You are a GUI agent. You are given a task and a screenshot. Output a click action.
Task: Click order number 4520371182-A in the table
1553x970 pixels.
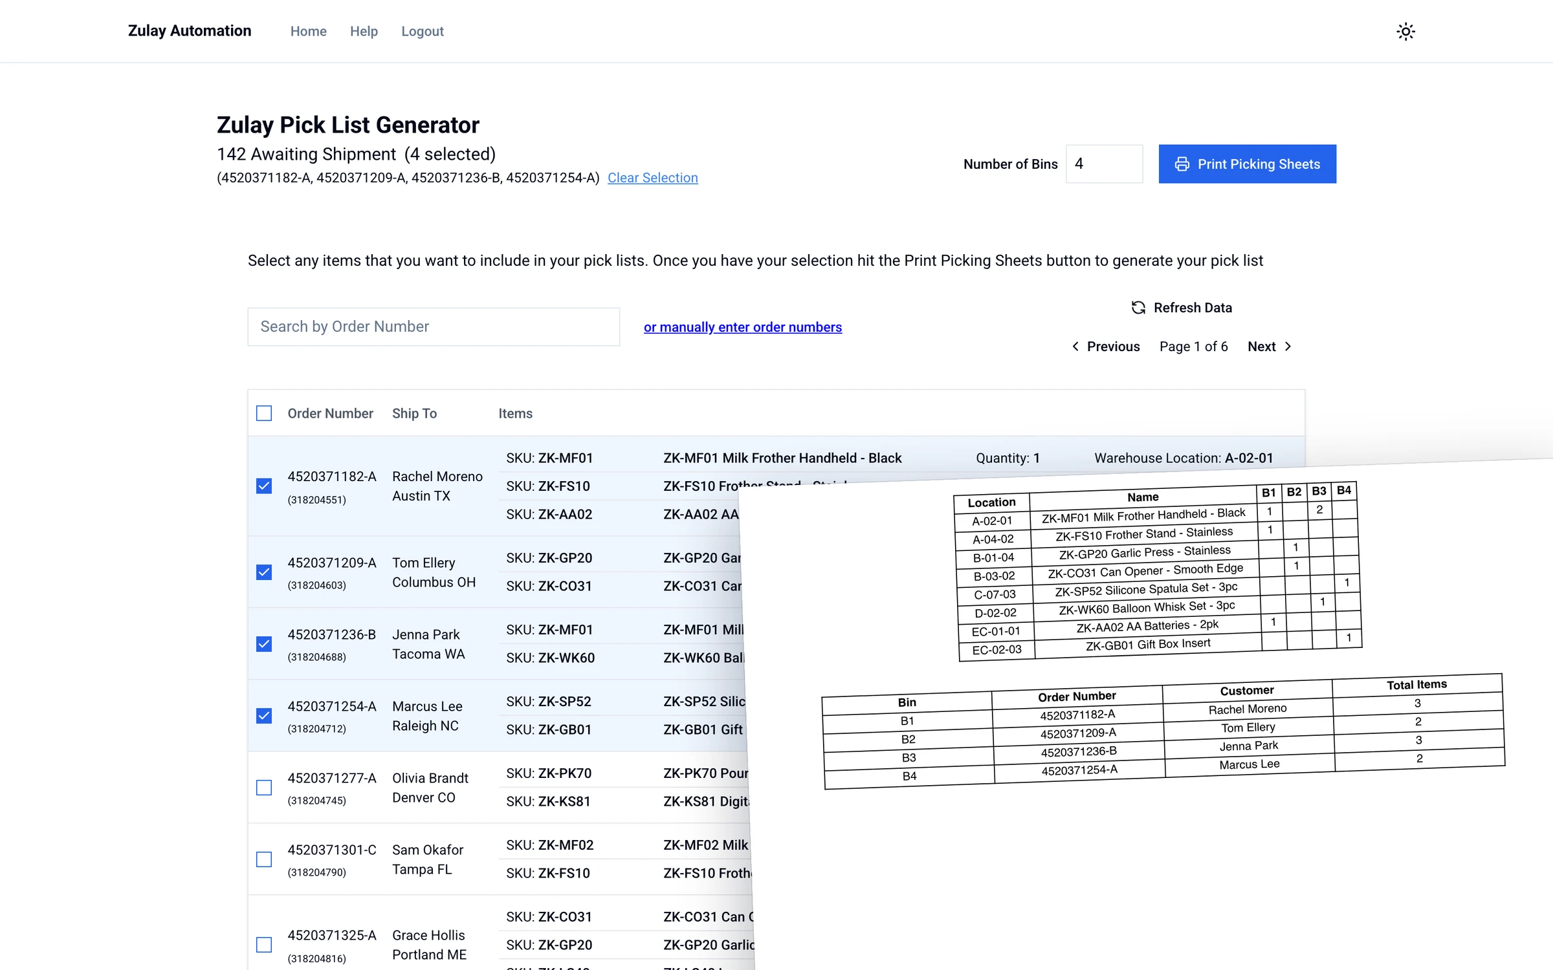pos(332,477)
